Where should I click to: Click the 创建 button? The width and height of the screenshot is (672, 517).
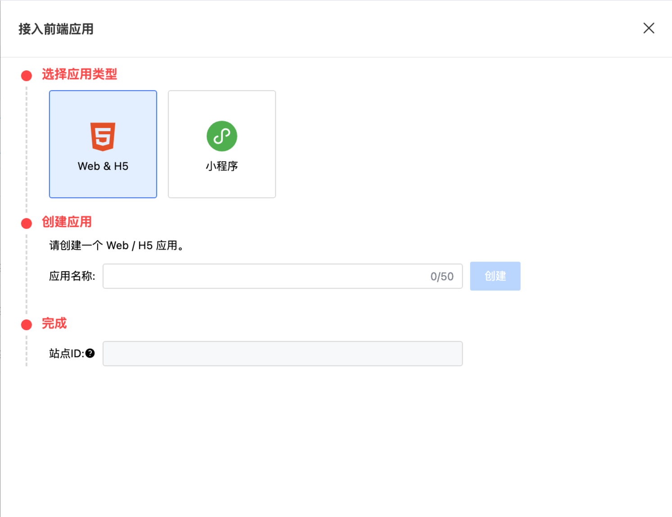[x=495, y=276]
